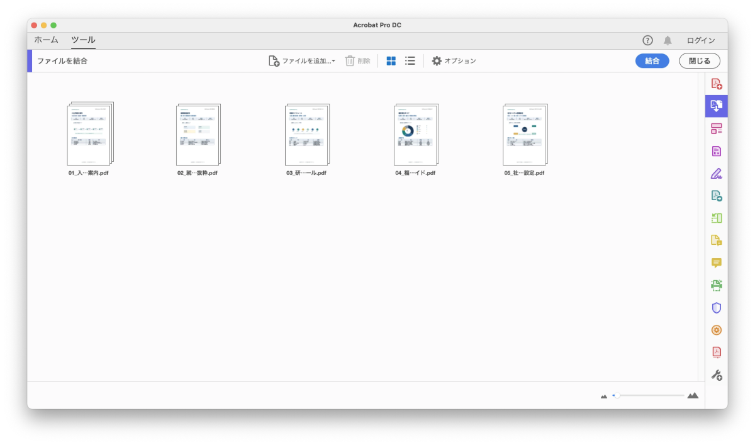Select the 02_就…抜粋.pdf thumbnail
This screenshot has height=445, width=755.
coord(198,134)
